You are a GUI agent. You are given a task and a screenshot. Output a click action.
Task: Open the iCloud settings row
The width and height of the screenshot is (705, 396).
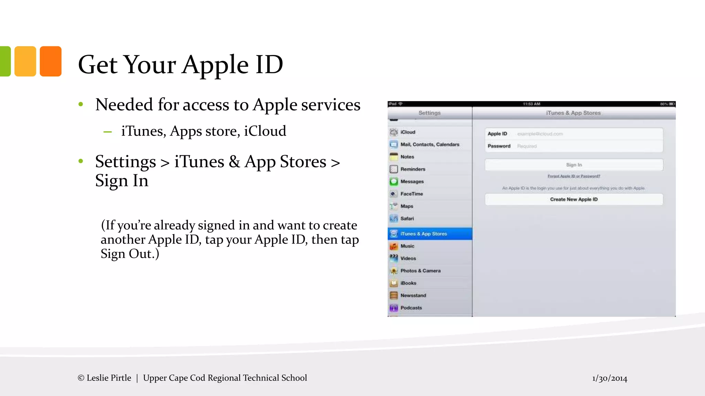(430, 132)
